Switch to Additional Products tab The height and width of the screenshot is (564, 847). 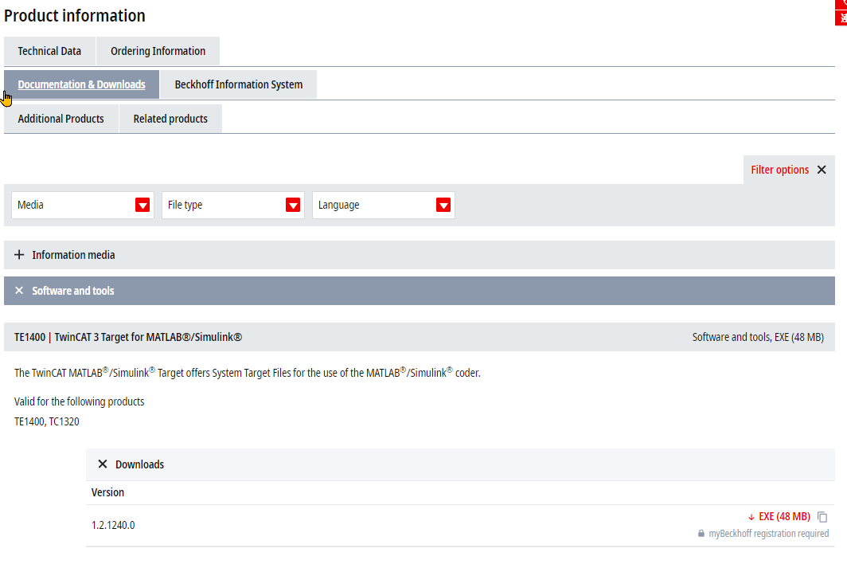61,119
